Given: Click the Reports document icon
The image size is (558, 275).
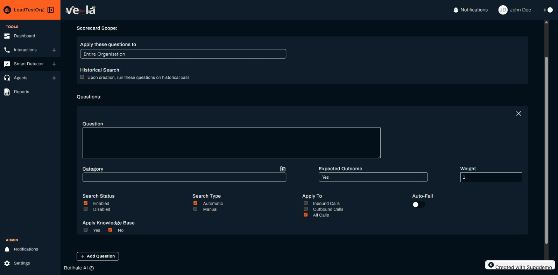Looking at the screenshot, I should click(x=7, y=92).
